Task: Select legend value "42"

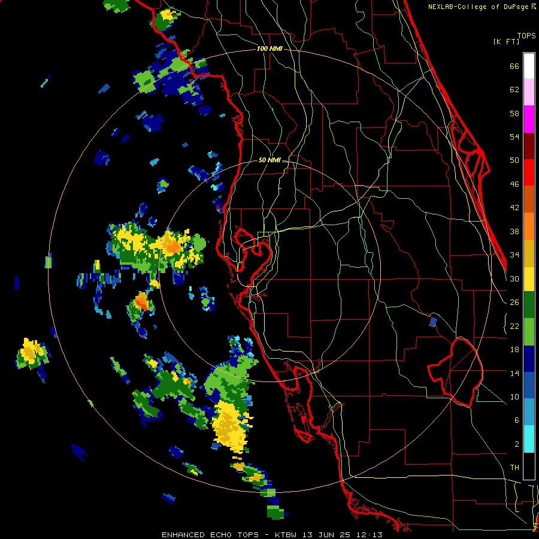Action: [x=514, y=208]
